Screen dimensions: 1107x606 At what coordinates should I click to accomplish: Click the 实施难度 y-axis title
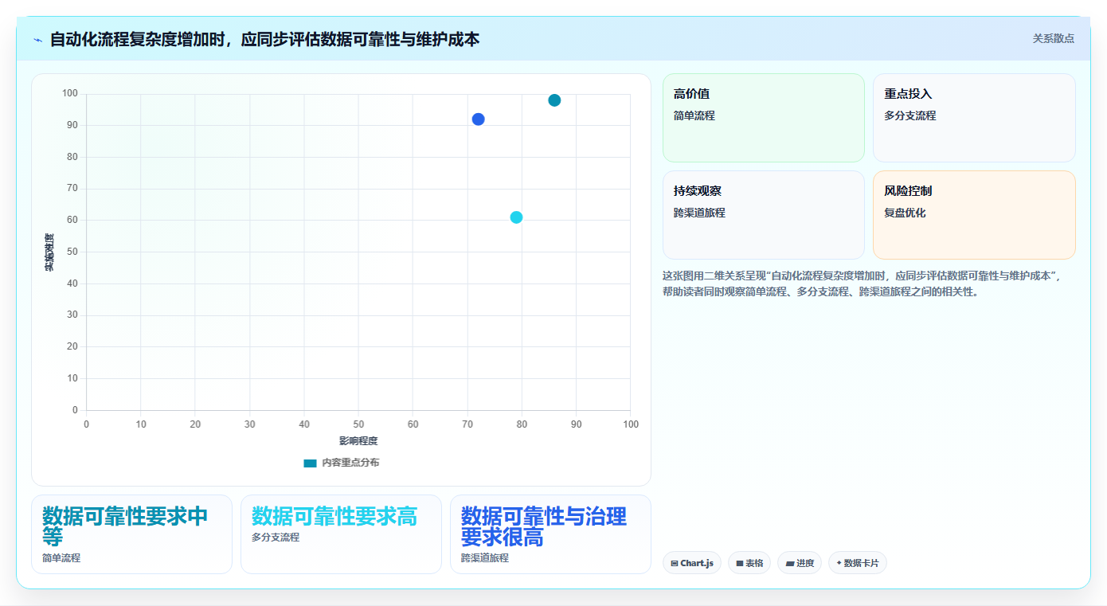(x=49, y=252)
